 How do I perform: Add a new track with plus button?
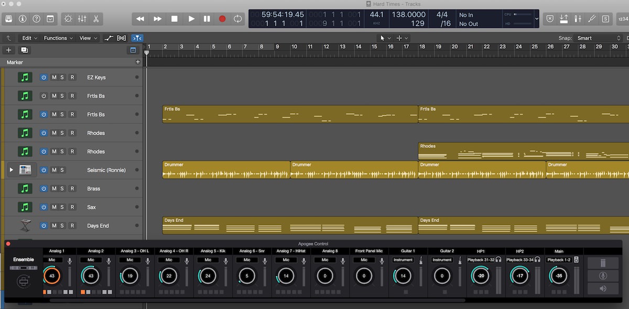[x=9, y=50]
